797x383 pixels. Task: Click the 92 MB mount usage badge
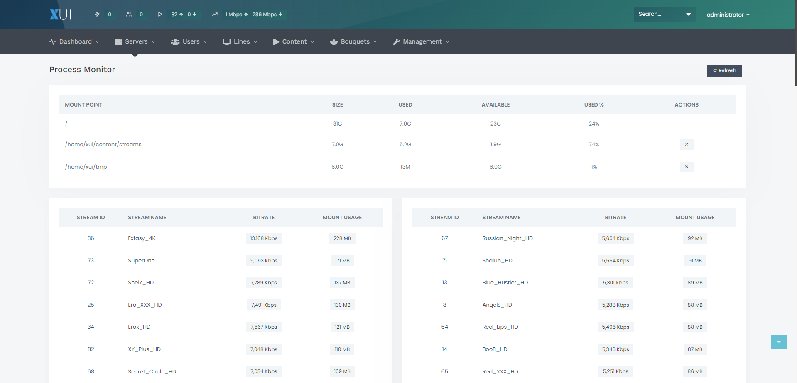695,238
